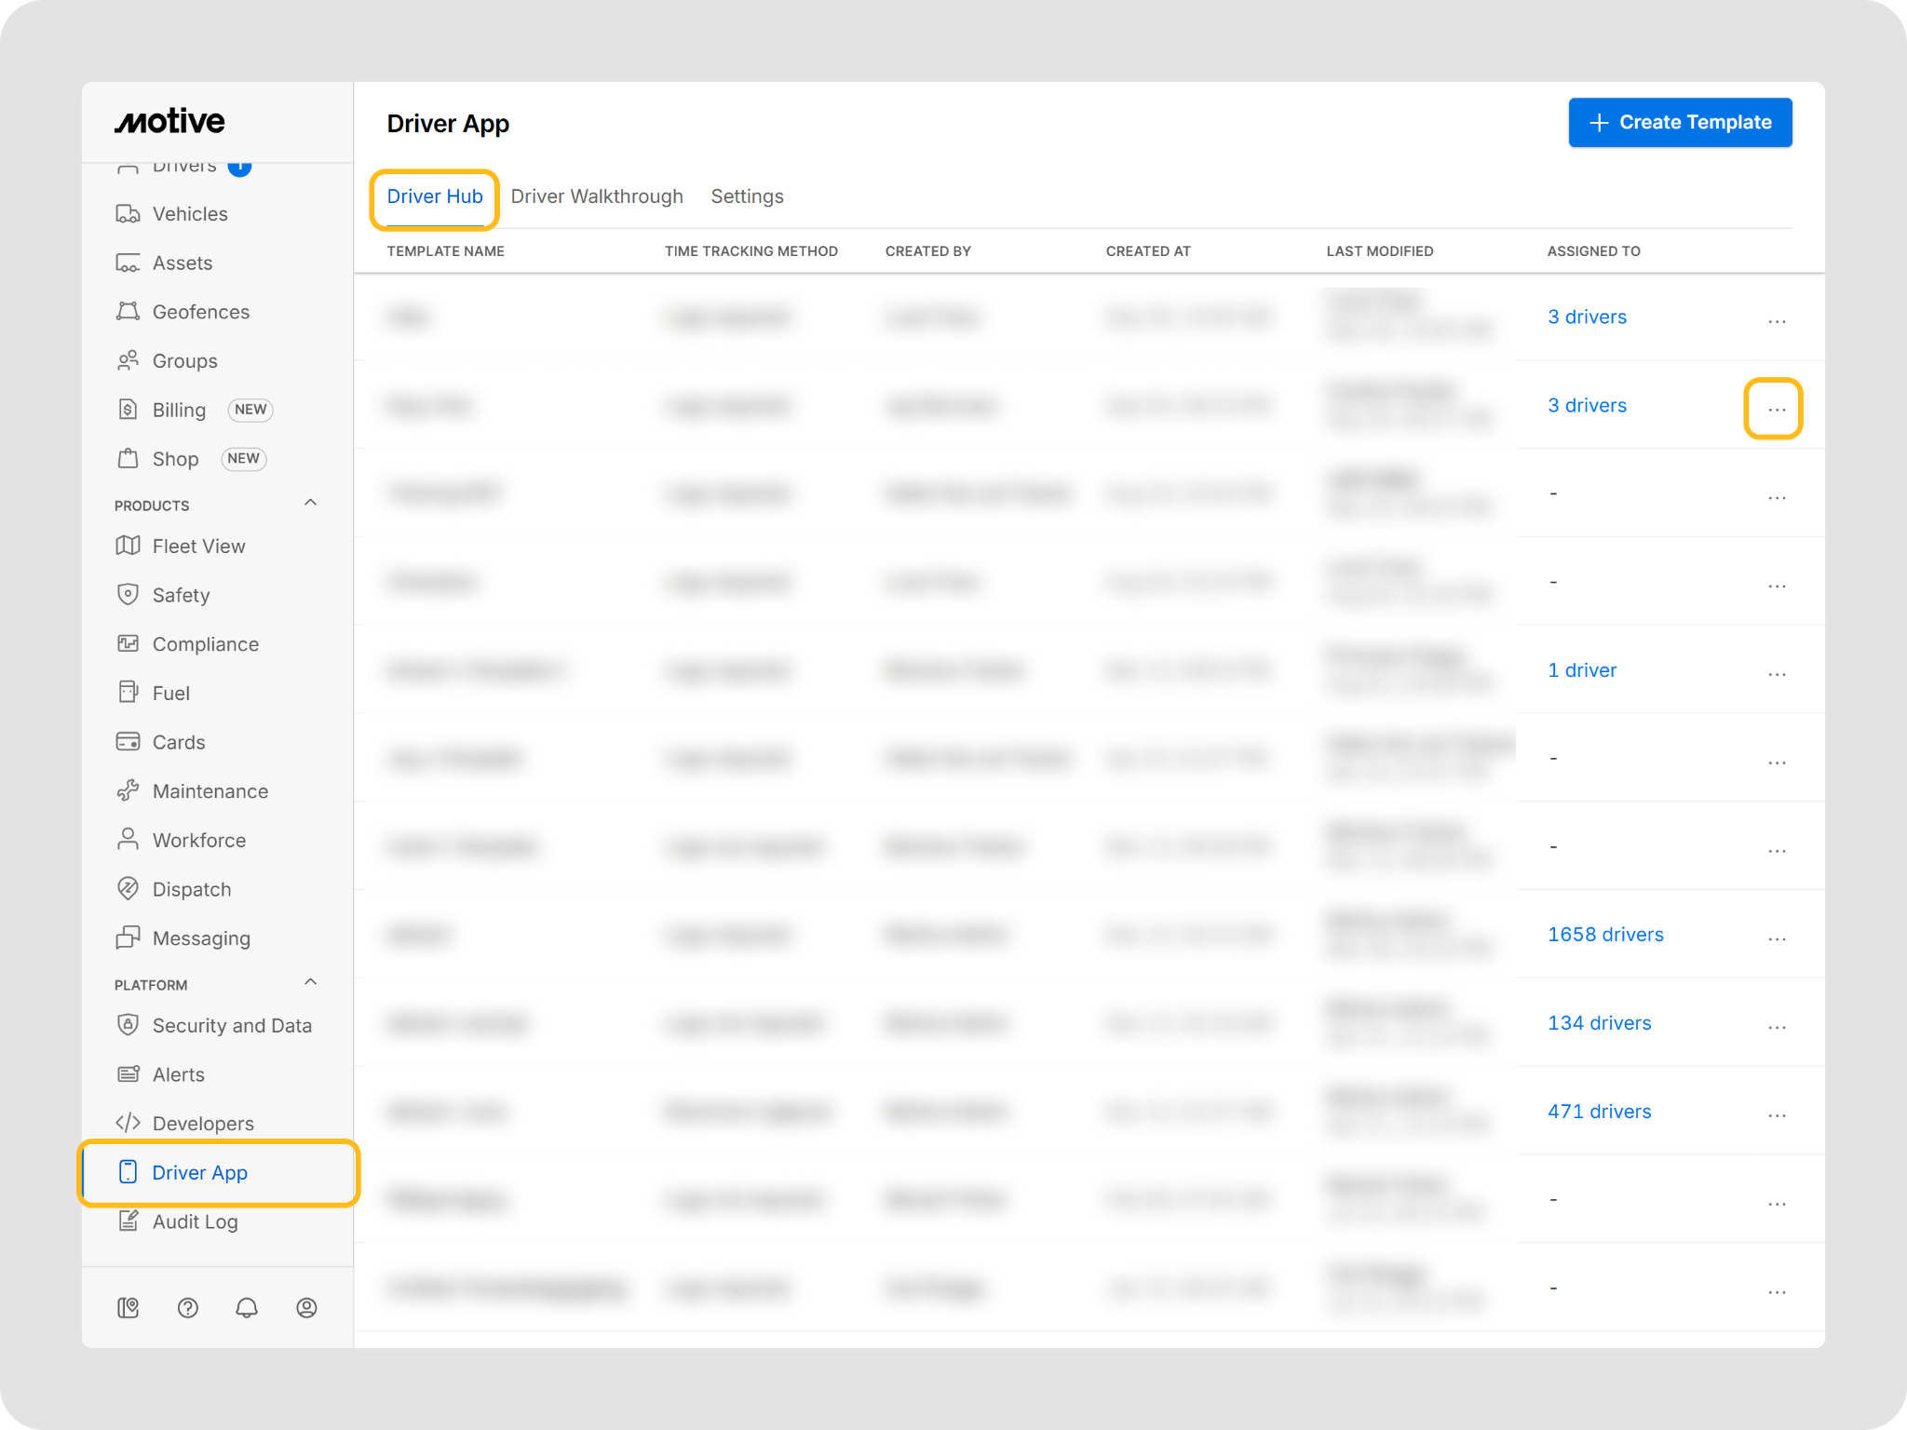This screenshot has height=1430, width=1907.
Task: Open the Settings tab
Action: pyautogui.click(x=747, y=196)
